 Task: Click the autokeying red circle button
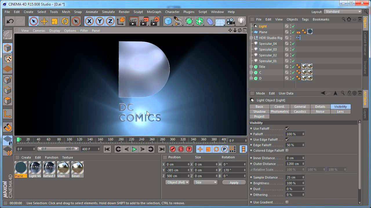181,149
